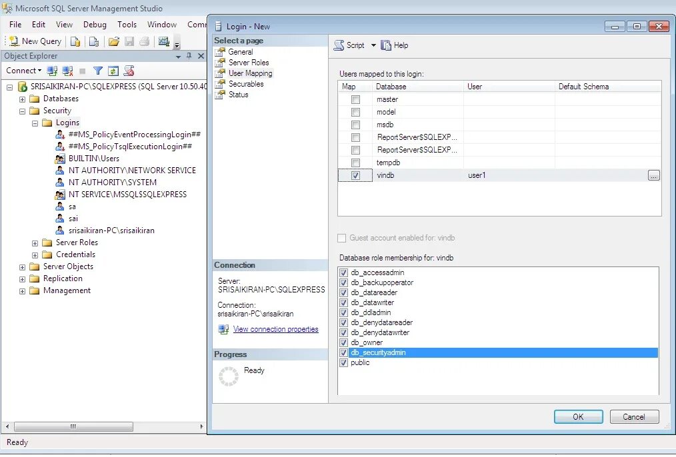Uncheck db_denydatawriter role
The image size is (676, 457).
coord(343,333)
